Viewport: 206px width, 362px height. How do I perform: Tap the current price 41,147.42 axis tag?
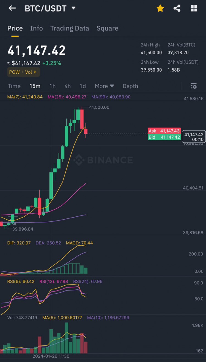(x=194, y=137)
